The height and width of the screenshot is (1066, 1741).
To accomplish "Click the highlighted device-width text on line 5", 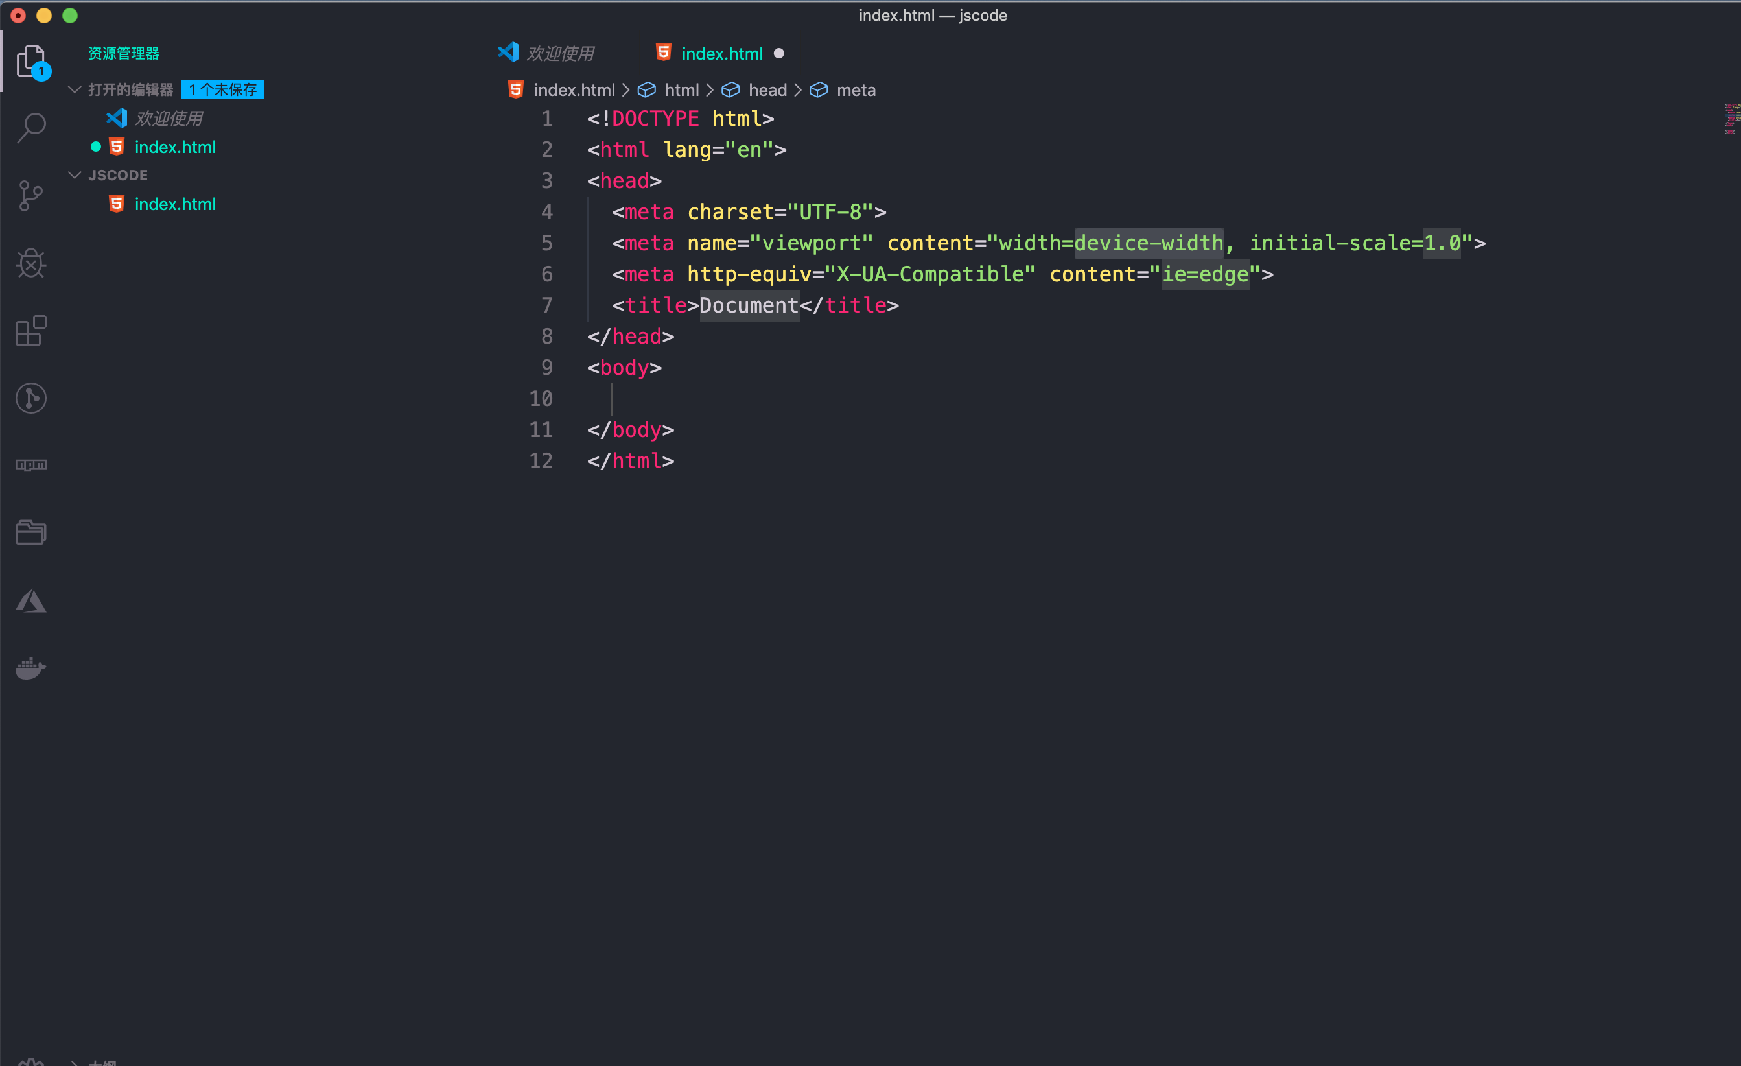I will [x=1147, y=243].
